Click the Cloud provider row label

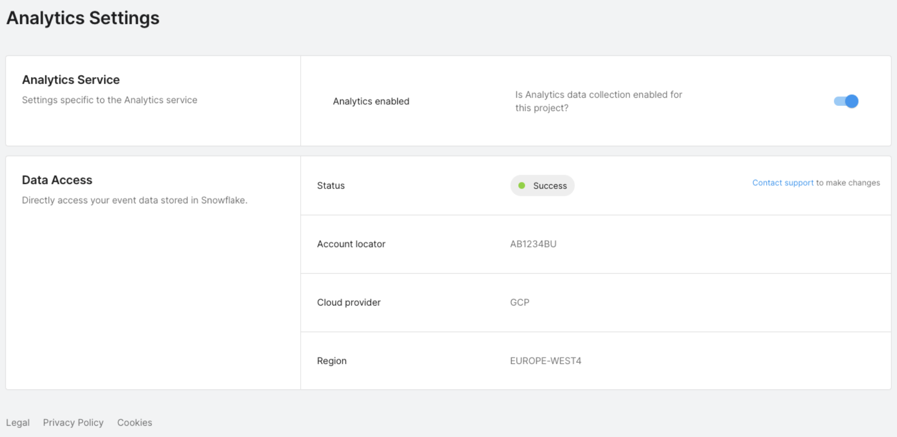[x=349, y=303]
